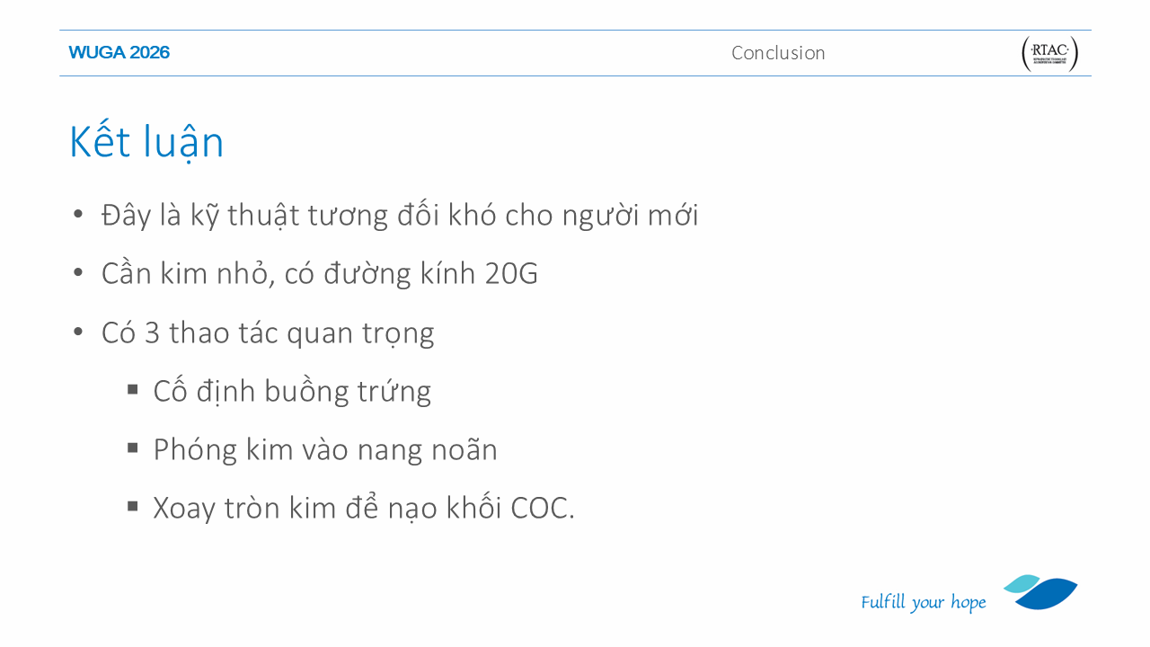
Task: Click the round bullet before Cần kim
Action: [78, 272]
